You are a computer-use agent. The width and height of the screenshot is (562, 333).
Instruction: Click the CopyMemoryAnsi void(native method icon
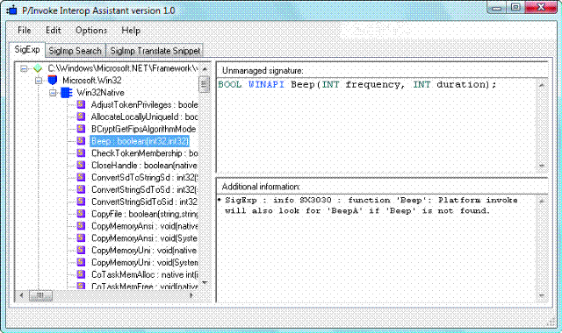[81, 226]
